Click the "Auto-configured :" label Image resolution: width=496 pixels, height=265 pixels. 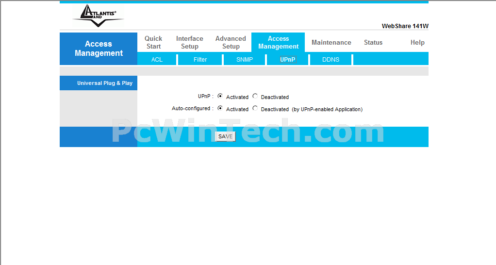[x=192, y=108]
